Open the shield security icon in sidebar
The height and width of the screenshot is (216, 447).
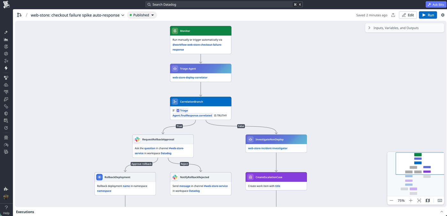point(6,113)
